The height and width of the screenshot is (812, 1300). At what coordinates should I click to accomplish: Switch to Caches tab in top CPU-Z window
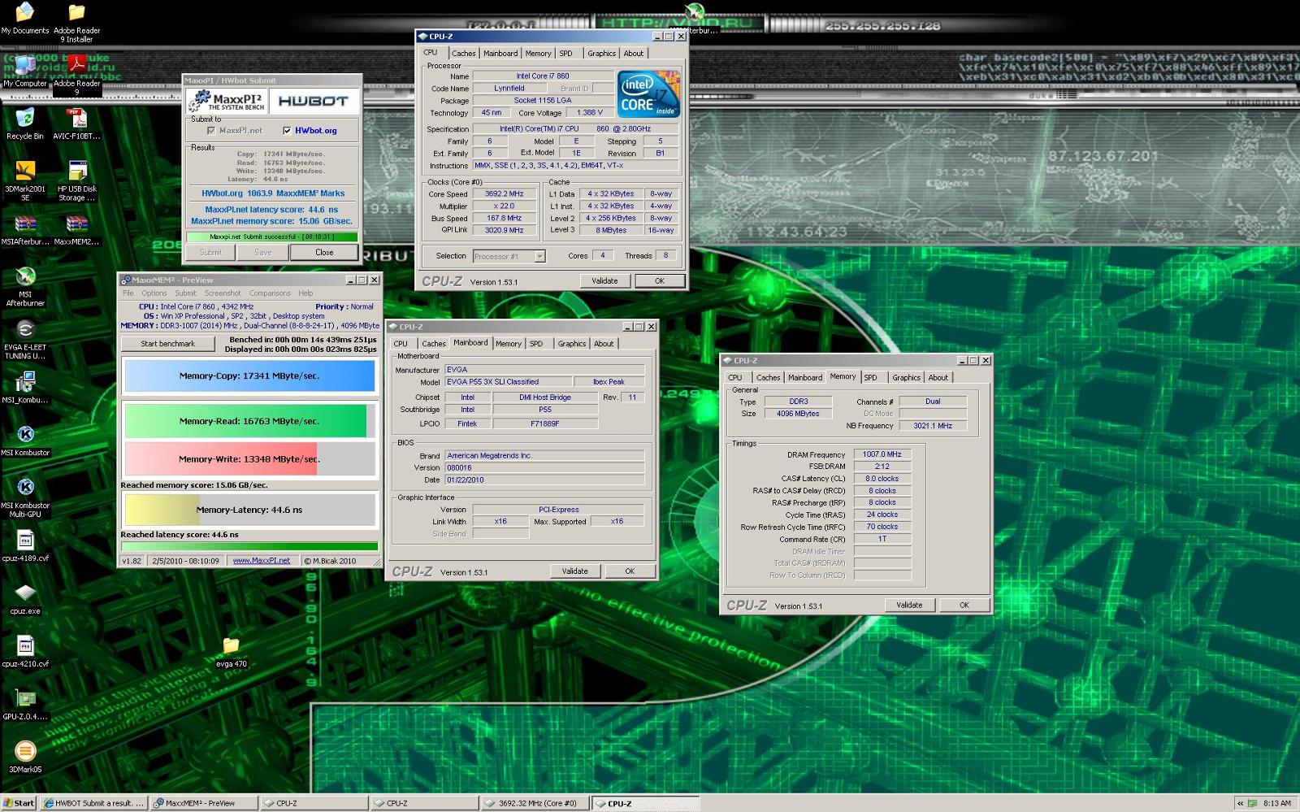(x=463, y=54)
